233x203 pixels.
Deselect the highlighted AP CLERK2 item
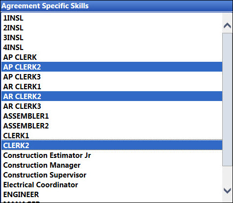pyautogui.click(x=112, y=67)
